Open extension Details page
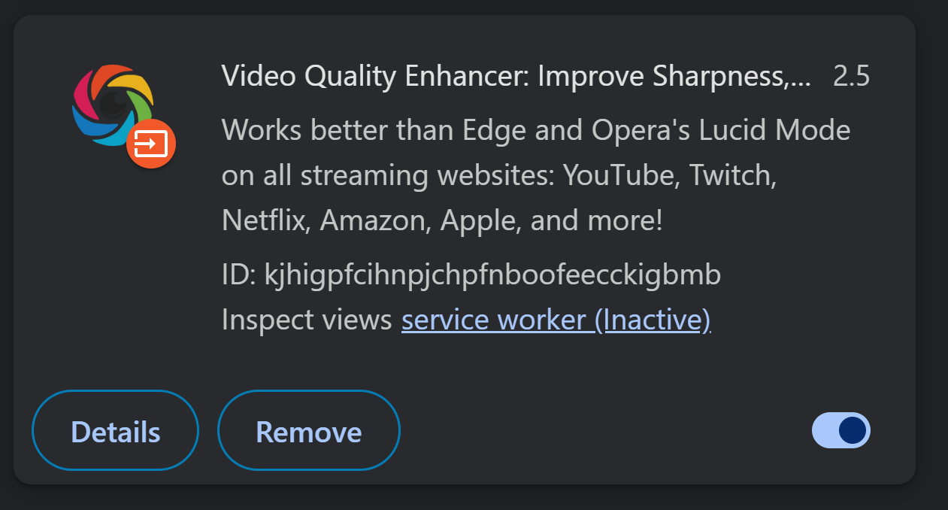 click(x=115, y=431)
